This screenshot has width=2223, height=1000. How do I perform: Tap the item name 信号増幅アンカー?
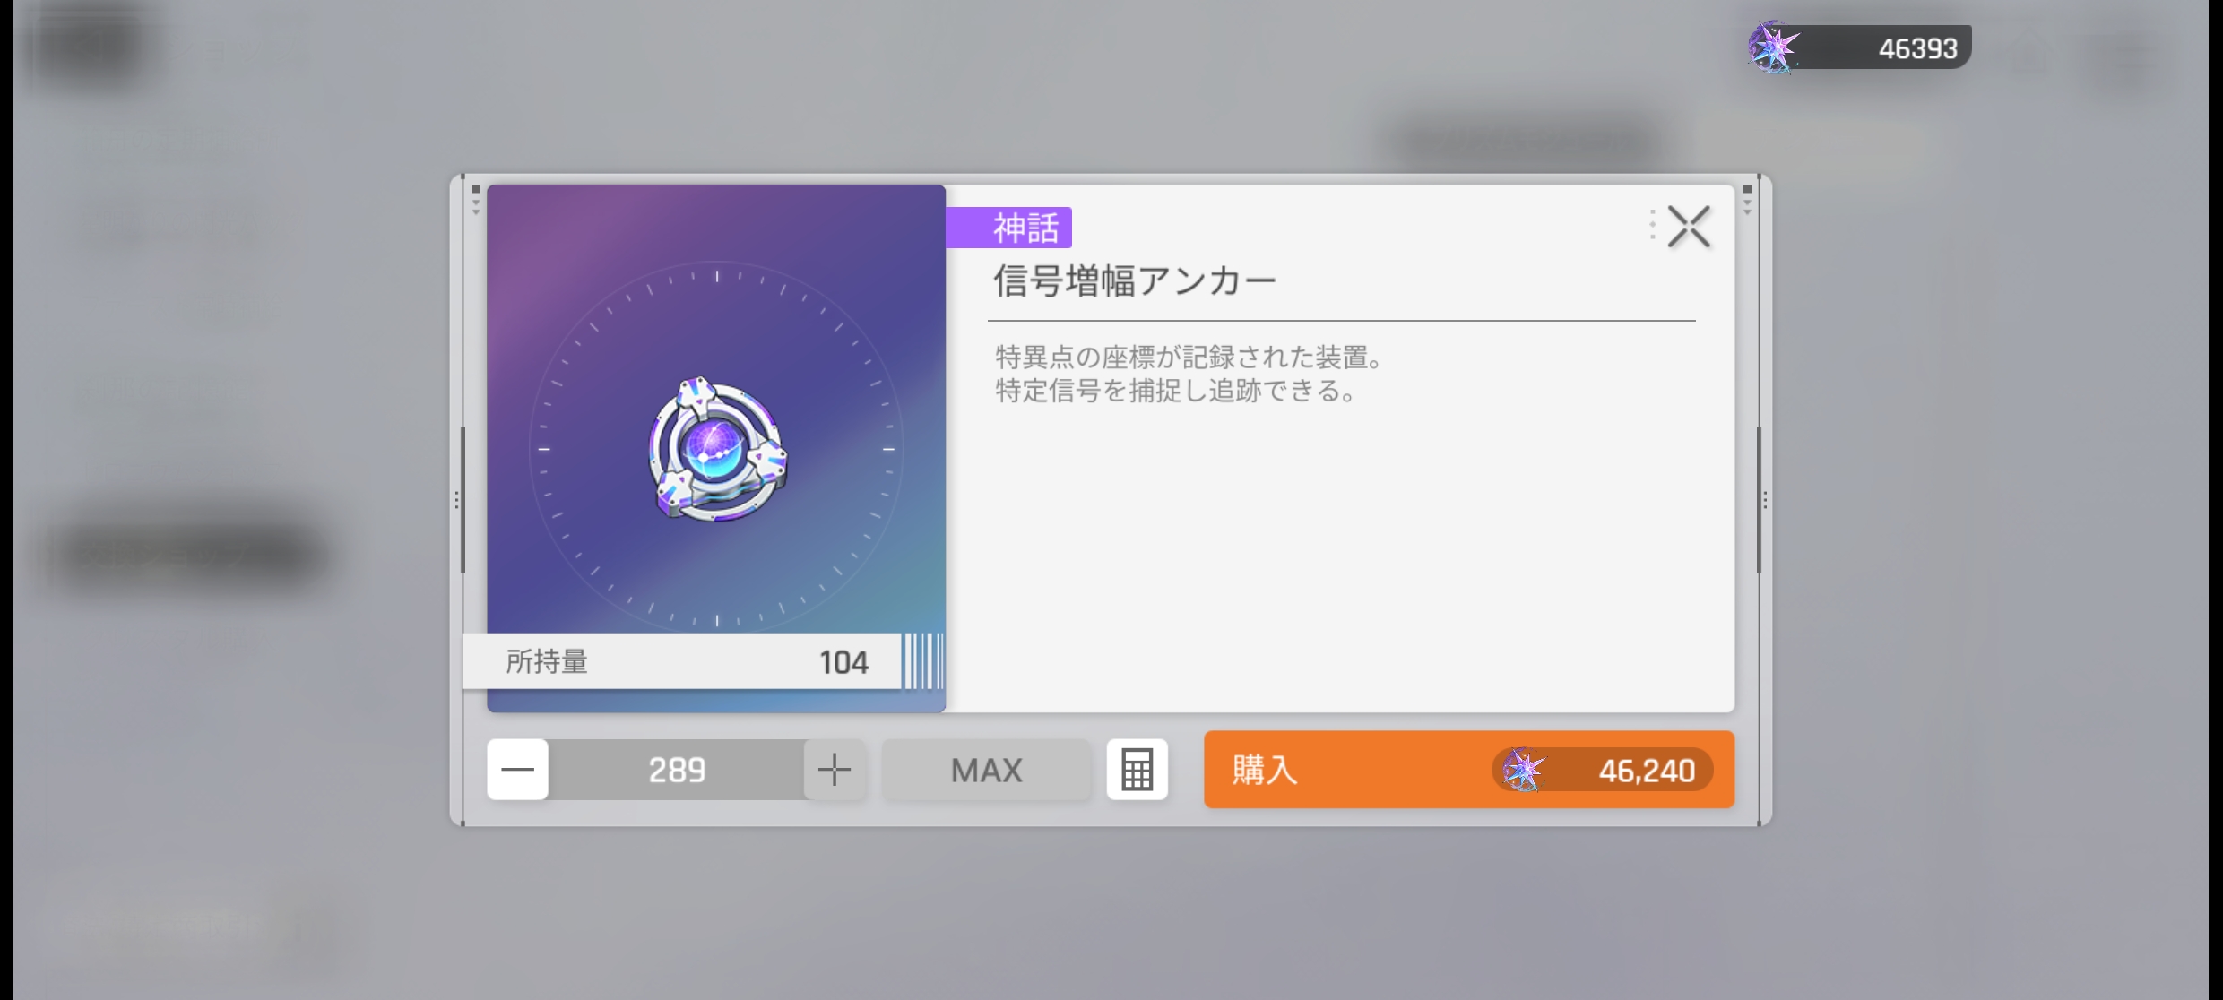tap(1134, 281)
